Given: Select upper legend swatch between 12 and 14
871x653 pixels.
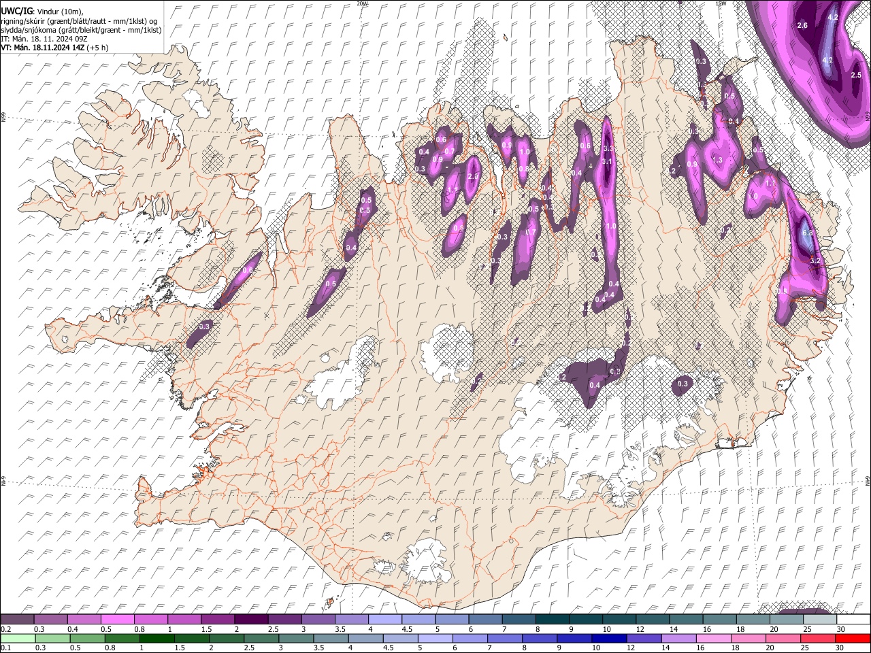Looking at the screenshot, I should point(652,619).
